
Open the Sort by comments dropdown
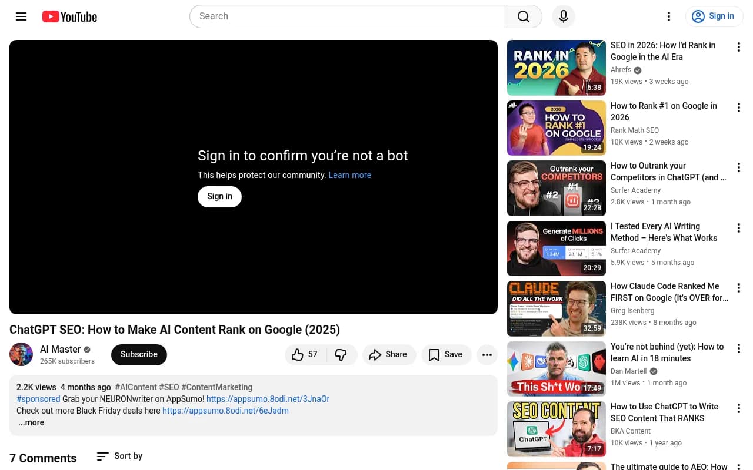[119, 456]
